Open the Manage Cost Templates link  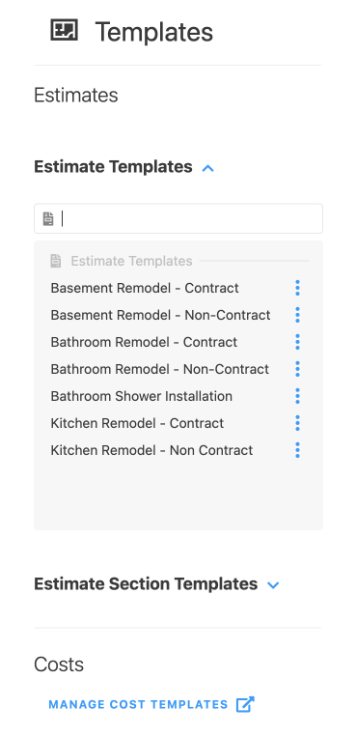pyautogui.click(x=138, y=704)
